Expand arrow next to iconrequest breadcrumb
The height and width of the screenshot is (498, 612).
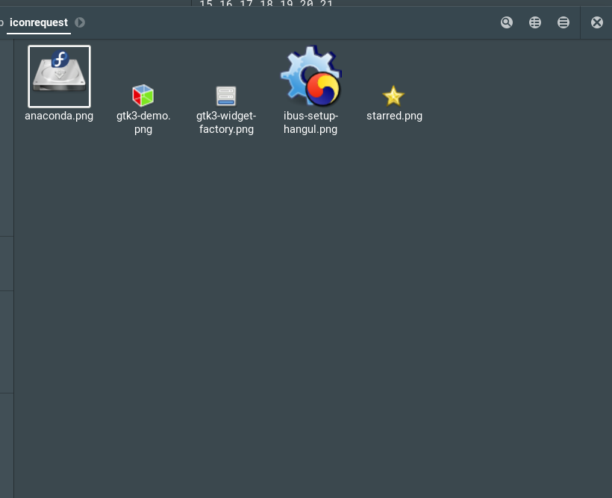pos(80,22)
